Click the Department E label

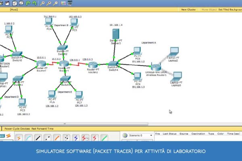tap(65, 92)
